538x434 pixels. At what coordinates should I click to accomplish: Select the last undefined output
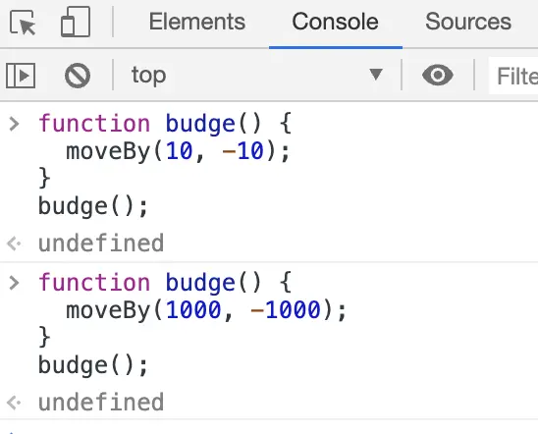(x=101, y=403)
